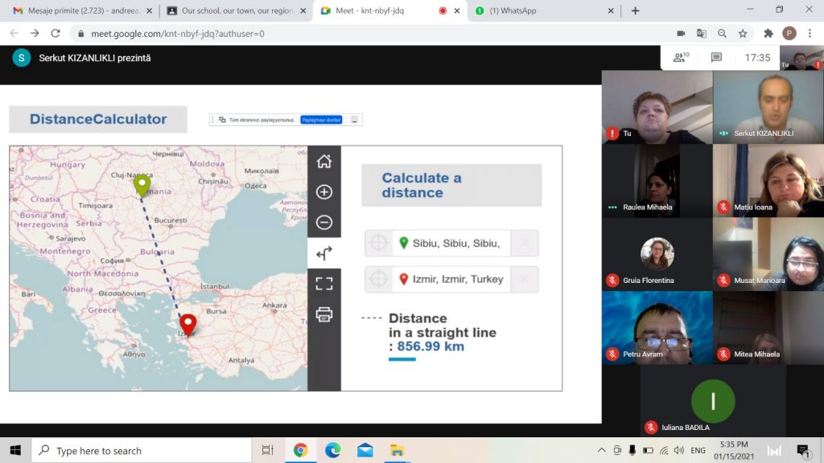
Task: Open the Chrome three-dot menu
Action: point(810,34)
